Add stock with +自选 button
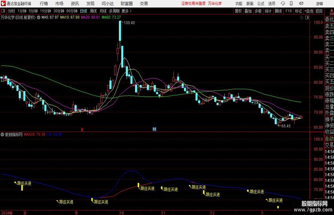The width and height of the screenshot is (334, 215). 309,11
